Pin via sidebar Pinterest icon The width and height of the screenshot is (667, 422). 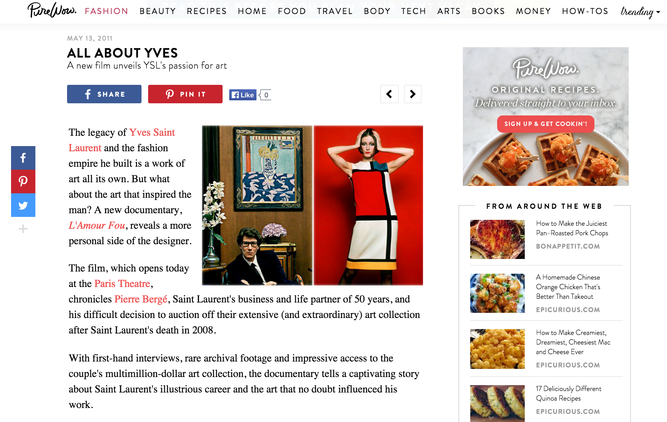coord(23,181)
